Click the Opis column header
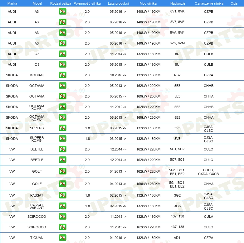 pyautogui.click(x=234, y=3)
